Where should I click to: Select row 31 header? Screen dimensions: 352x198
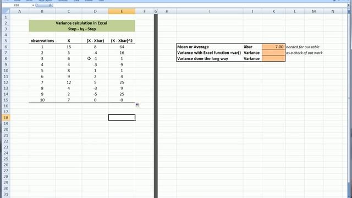[6, 194]
